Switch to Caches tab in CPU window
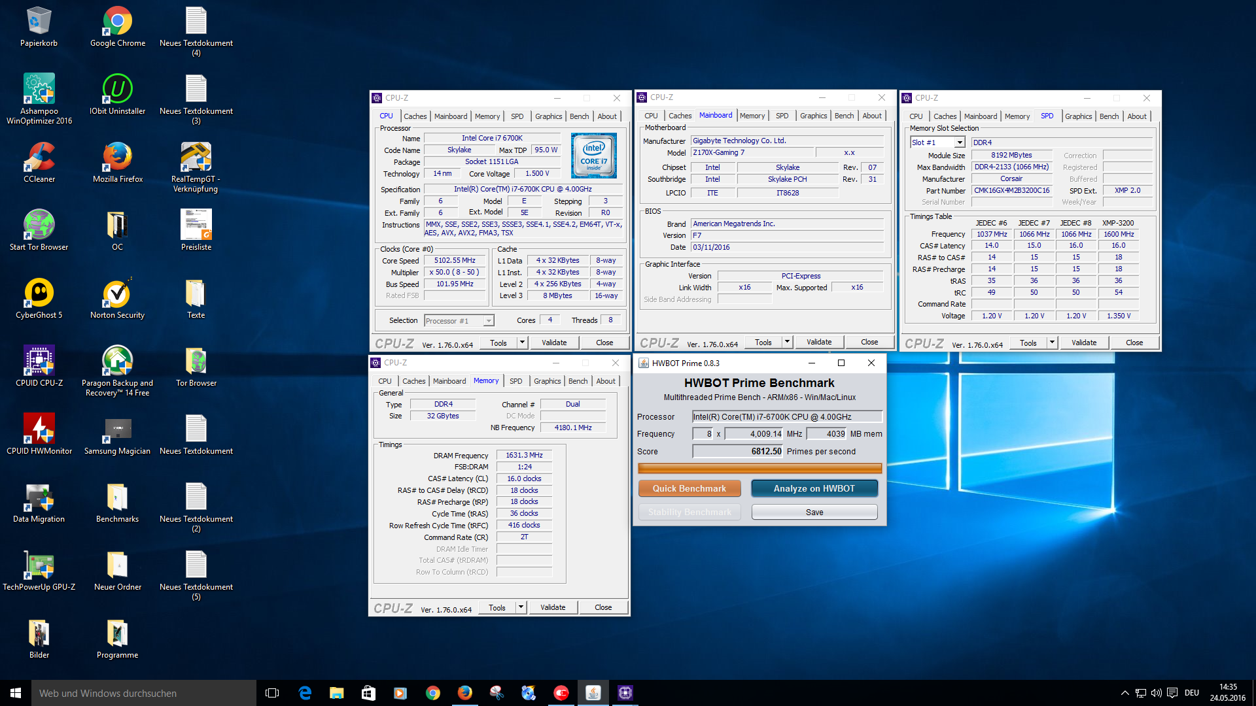The image size is (1256, 706). coord(415,116)
